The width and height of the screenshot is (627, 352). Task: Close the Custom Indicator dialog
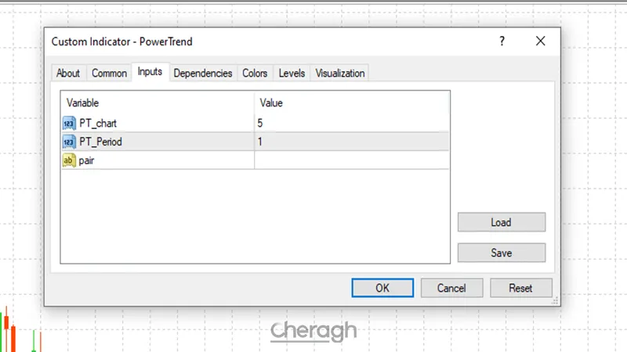pos(541,41)
